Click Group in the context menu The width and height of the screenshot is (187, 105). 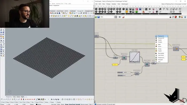click(161, 49)
